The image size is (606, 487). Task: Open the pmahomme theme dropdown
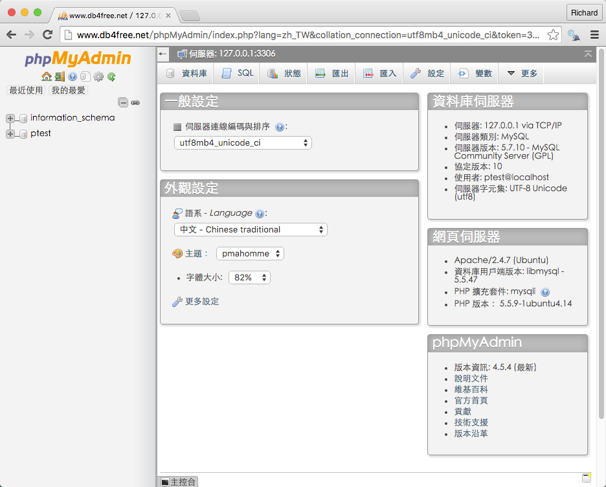[x=250, y=254]
